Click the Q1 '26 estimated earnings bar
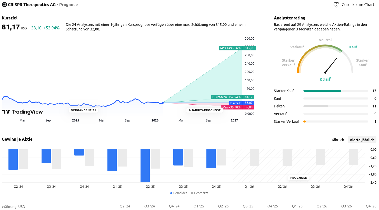 click(254, 158)
